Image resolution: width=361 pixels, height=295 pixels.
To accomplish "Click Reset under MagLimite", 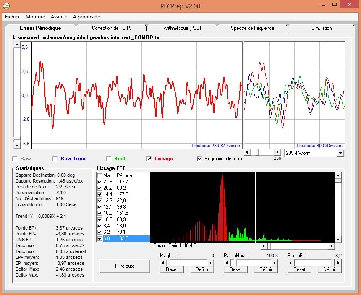I will click(x=172, y=269).
